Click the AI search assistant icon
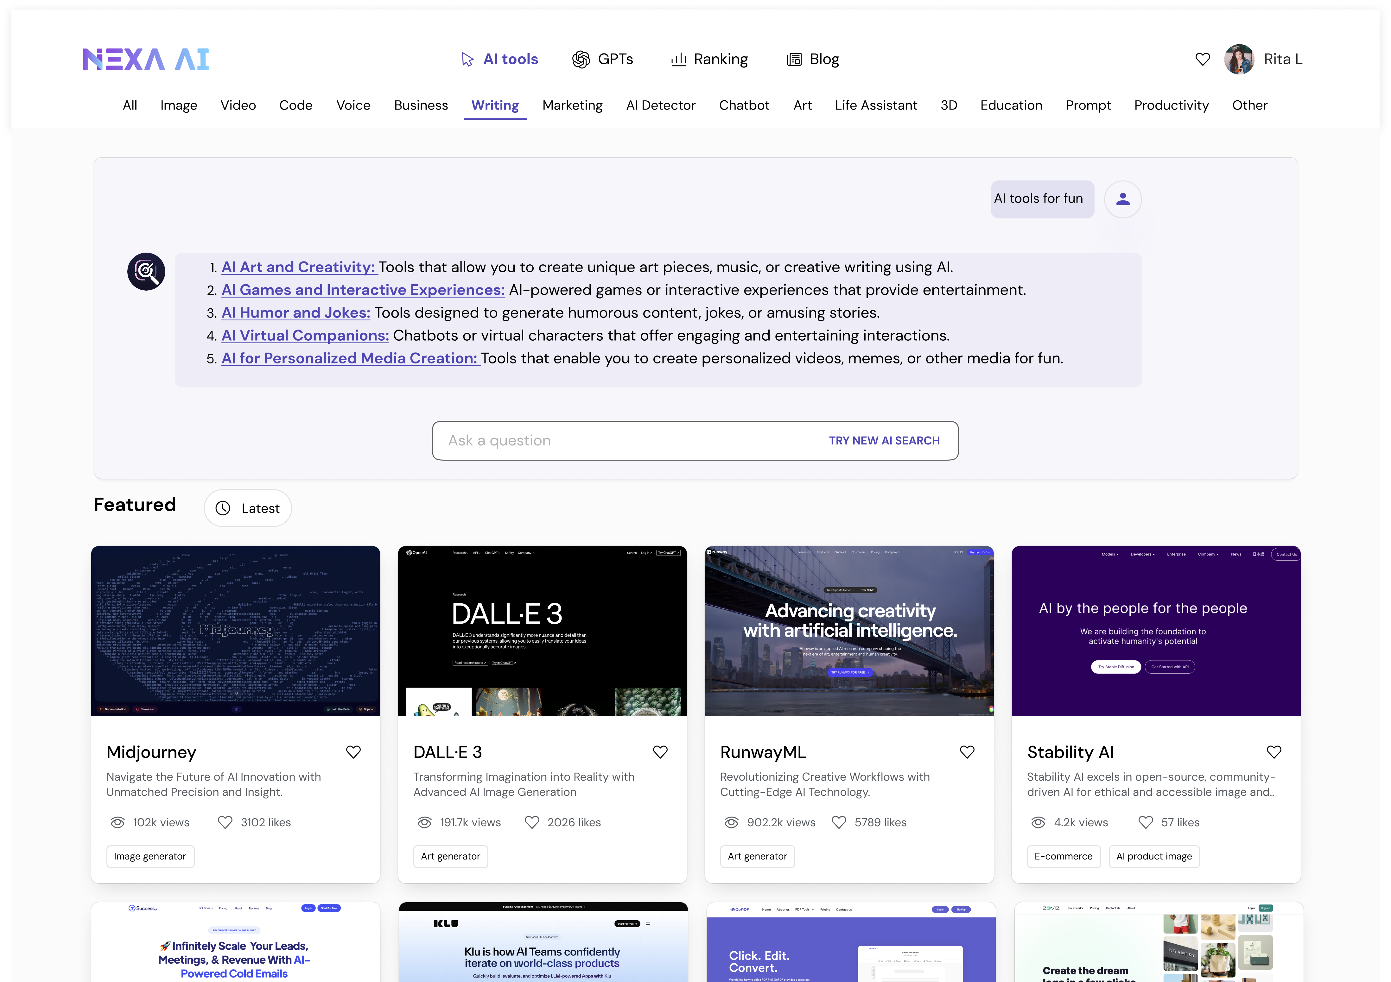The height and width of the screenshot is (982, 1391). pyautogui.click(x=146, y=271)
